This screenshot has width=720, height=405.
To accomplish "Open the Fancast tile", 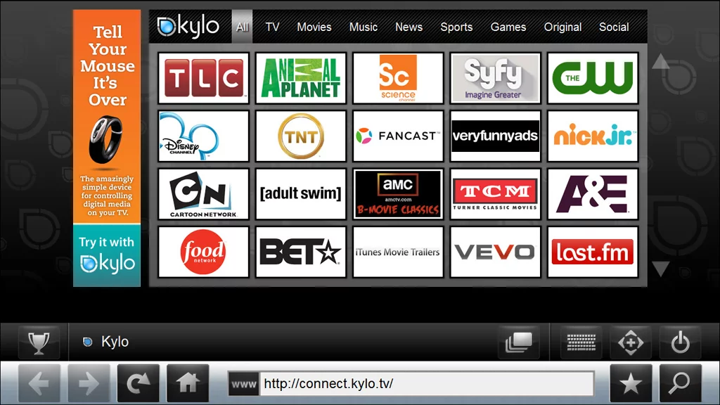I will tap(398, 136).
